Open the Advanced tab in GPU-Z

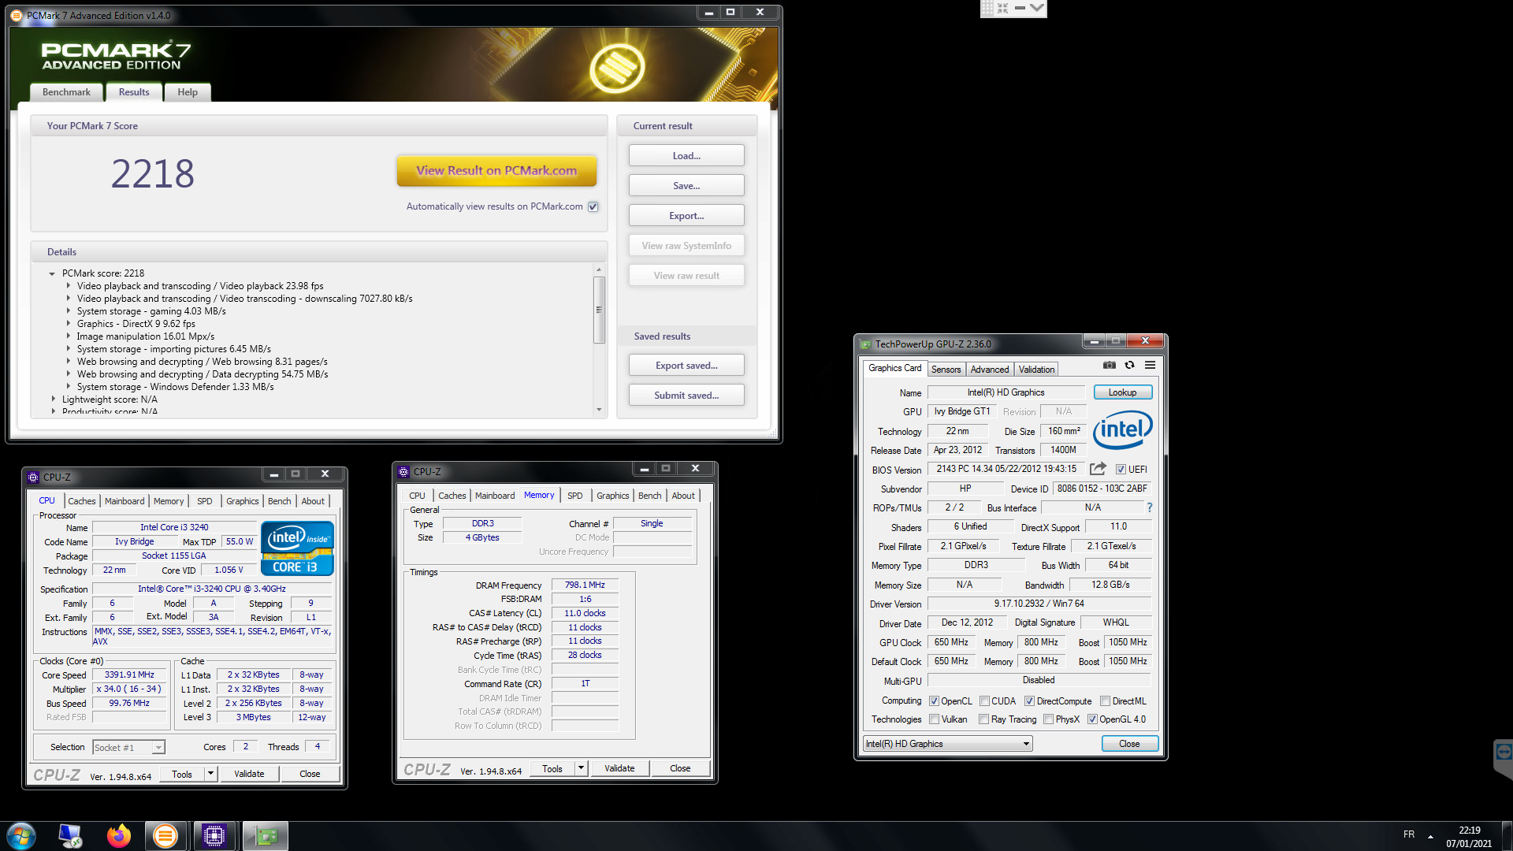coord(989,370)
